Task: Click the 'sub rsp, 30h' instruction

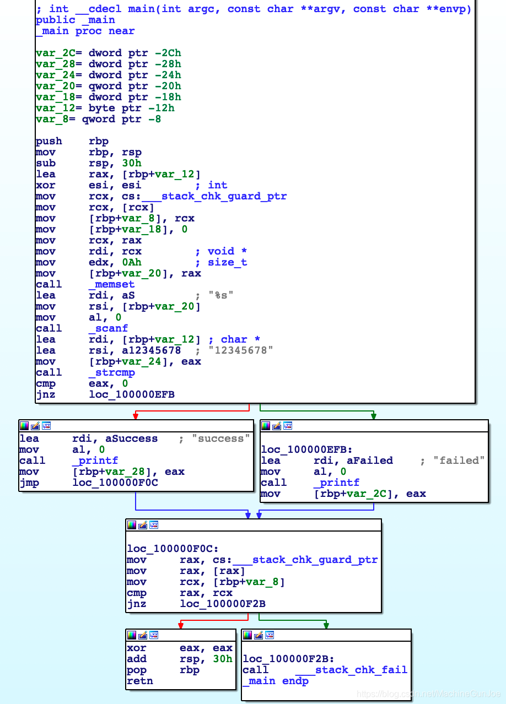Action: [x=88, y=163]
